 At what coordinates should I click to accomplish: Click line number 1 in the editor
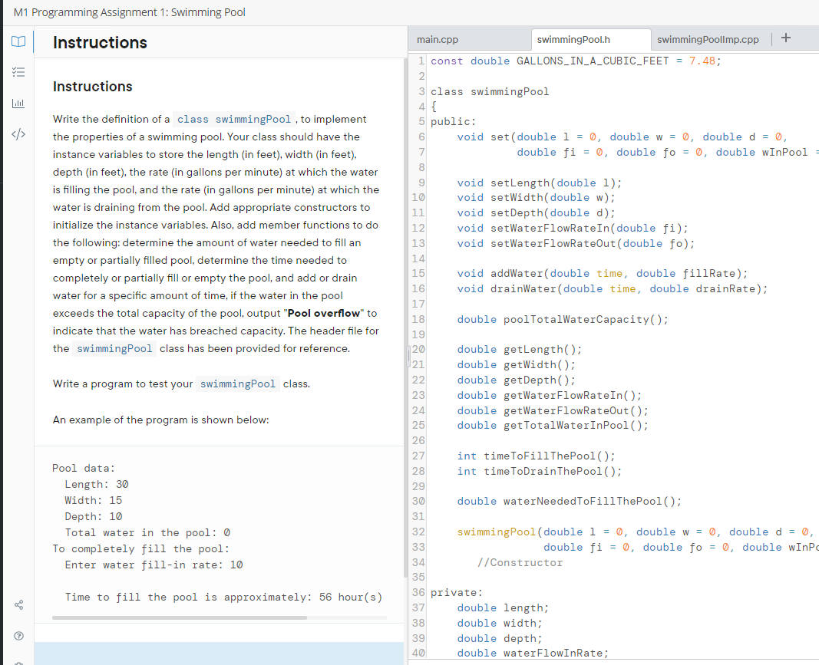[x=421, y=61]
